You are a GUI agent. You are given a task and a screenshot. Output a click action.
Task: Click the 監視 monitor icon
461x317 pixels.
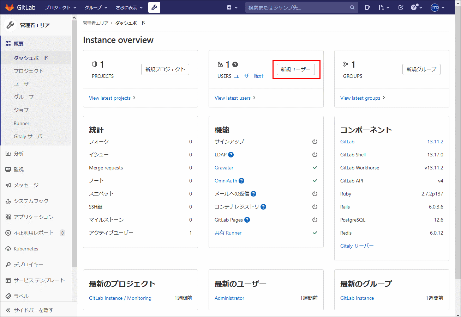pyautogui.click(x=8, y=169)
